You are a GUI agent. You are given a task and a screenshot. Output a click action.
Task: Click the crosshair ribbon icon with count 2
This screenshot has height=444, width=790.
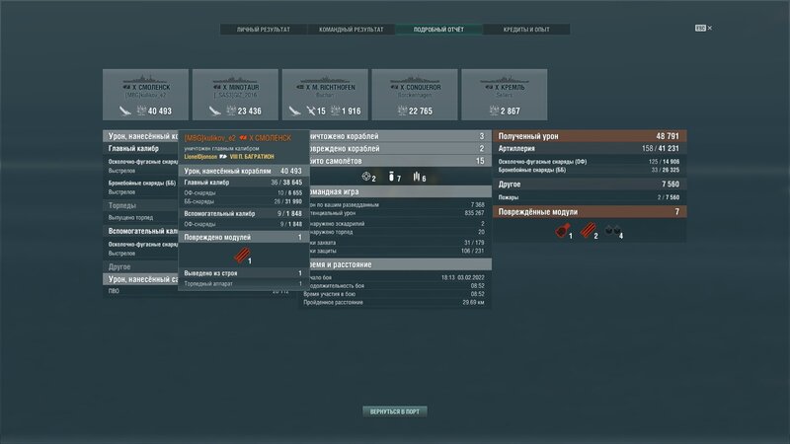click(364, 177)
